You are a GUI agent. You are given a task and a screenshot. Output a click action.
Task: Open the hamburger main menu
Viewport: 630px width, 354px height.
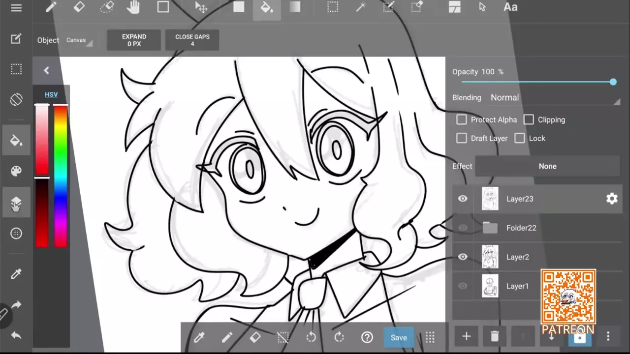16,8
